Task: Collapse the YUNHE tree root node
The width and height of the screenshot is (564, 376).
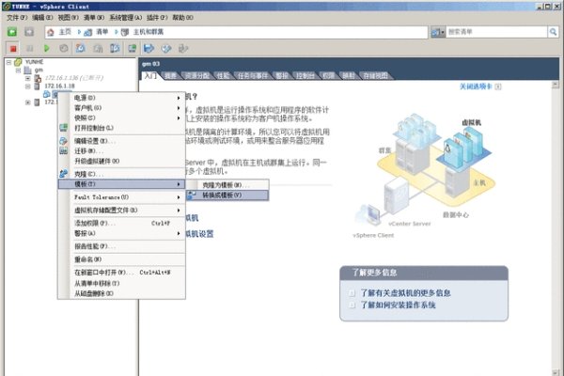Action: [x=9, y=61]
